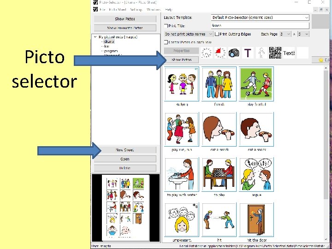The height and width of the screenshot is (249, 332).
Task: Click Show Pictos above Show Favourite Pictos
Action: (x=125, y=19)
